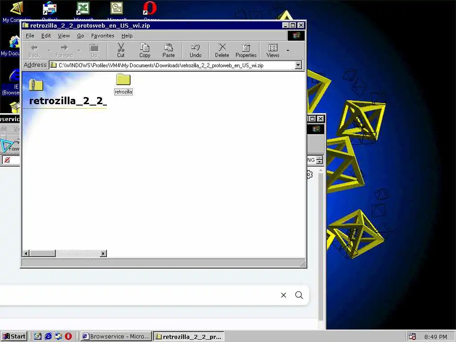
Task: Open the Back history dropdown arrow
Action: (x=49, y=51)
